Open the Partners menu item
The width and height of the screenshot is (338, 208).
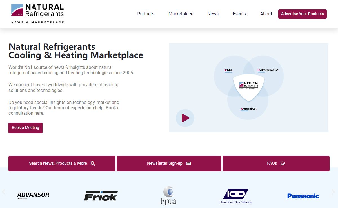pyautogui.click(x=146, y=14)
